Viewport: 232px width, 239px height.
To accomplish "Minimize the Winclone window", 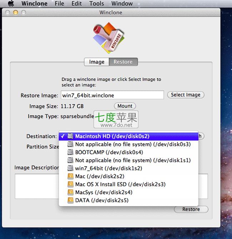I will 16,13.
